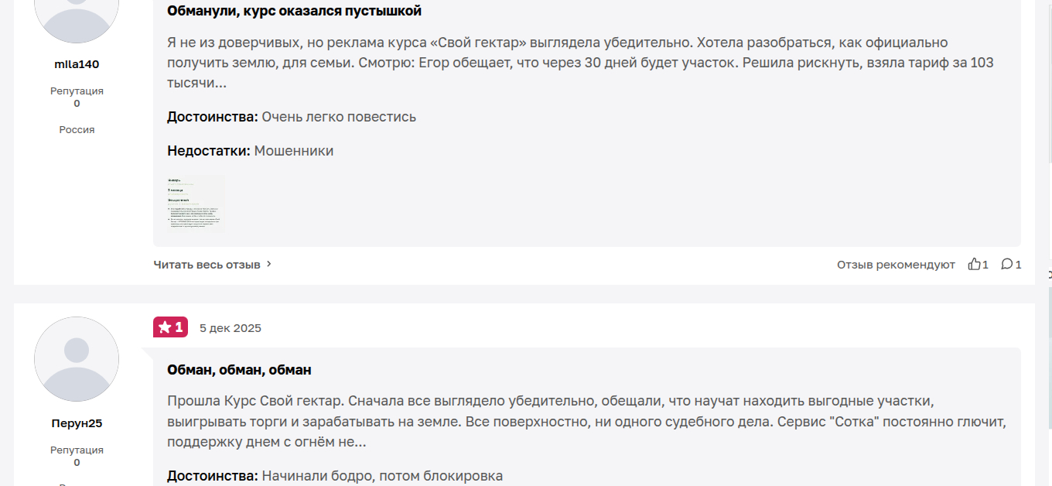Open the attached screenshot thumbnail in the review
Image resolution: width=1052 pixels, height=486 pixels.
(196, 203)
